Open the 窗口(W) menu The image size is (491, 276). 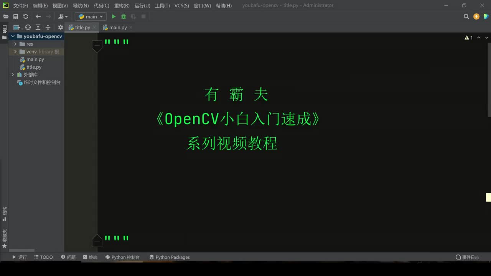202,5
